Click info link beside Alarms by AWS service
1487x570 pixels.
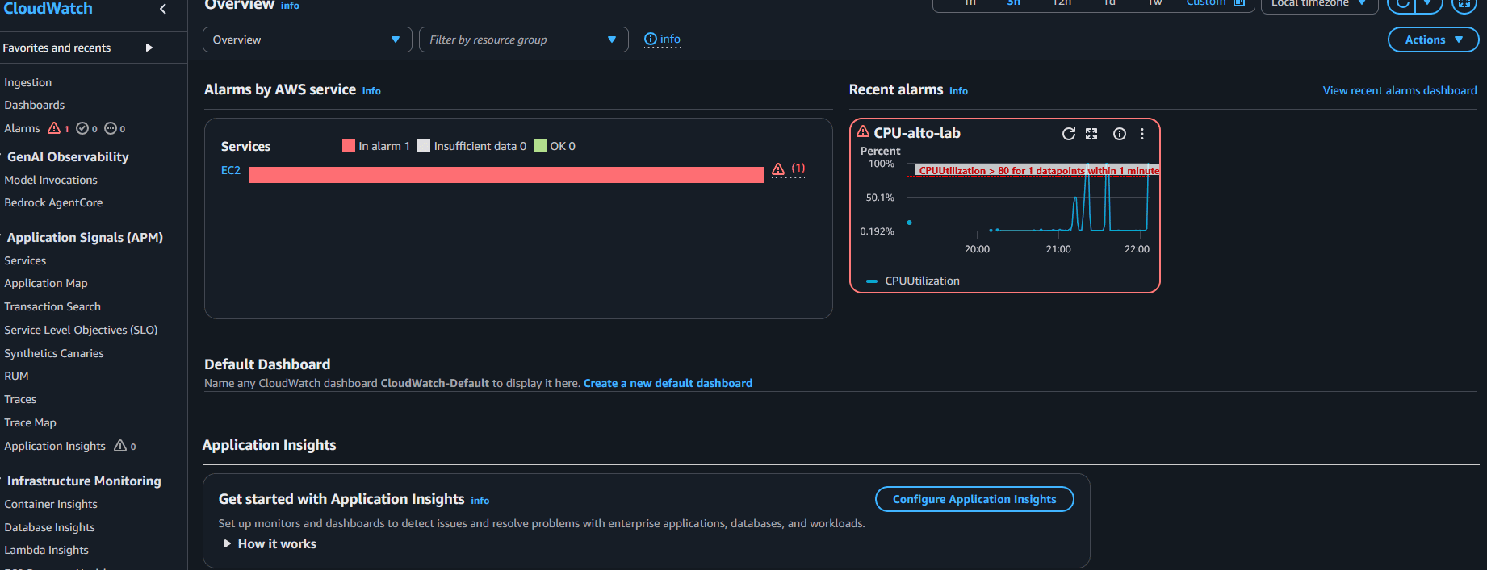[x=371, y=91]
